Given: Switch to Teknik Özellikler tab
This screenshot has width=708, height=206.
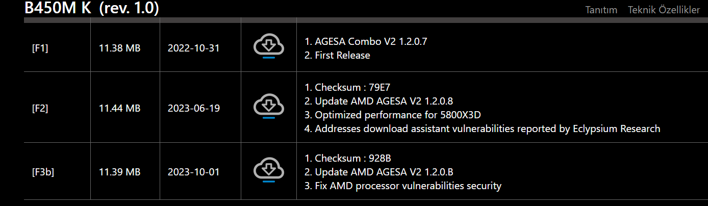Looking at the screenshot, I should (664, 10).
